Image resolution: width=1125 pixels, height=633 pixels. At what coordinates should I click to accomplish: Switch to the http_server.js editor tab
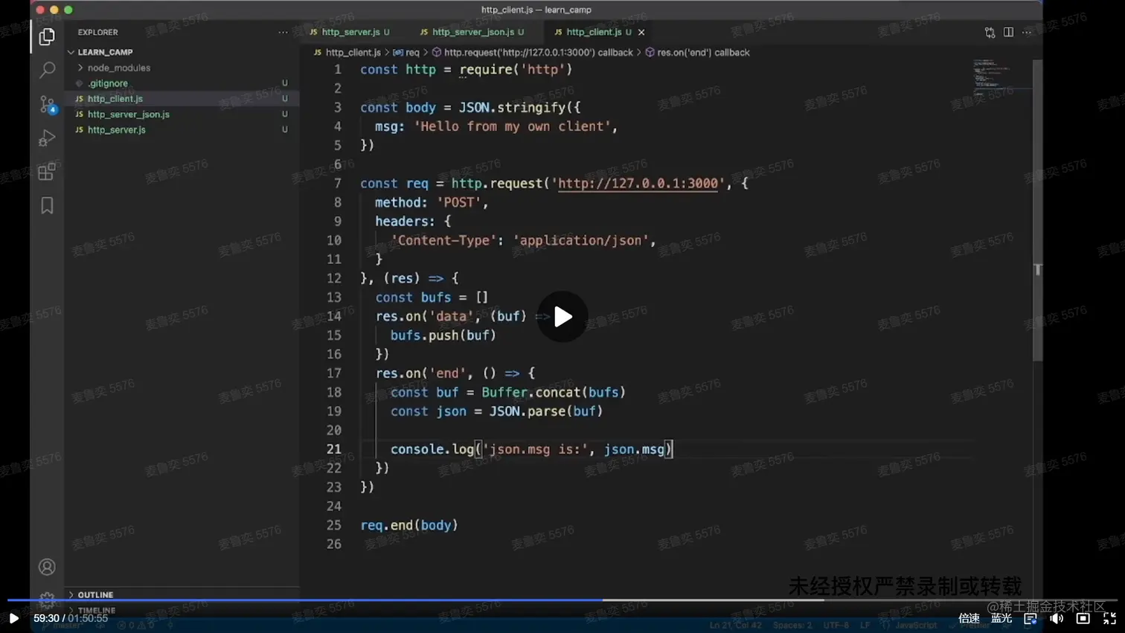click(350, 33)
